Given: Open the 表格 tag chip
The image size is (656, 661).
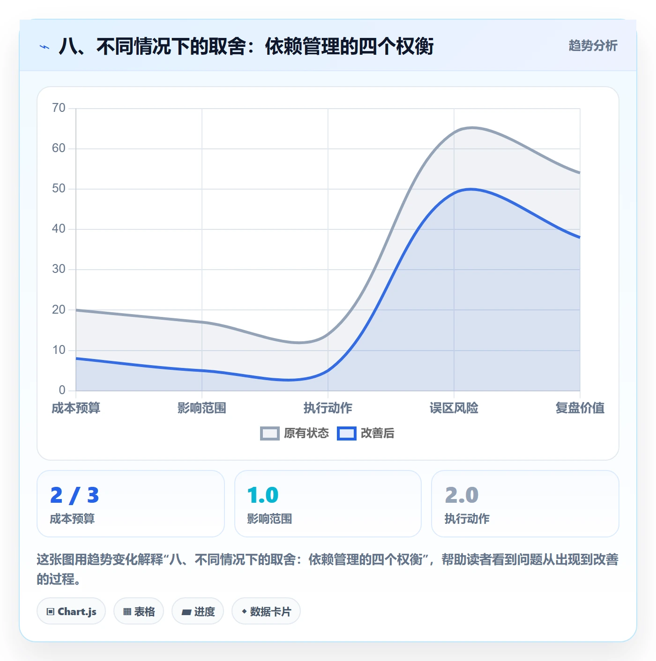Looking at the screenshot, I should tap(139, 611).
